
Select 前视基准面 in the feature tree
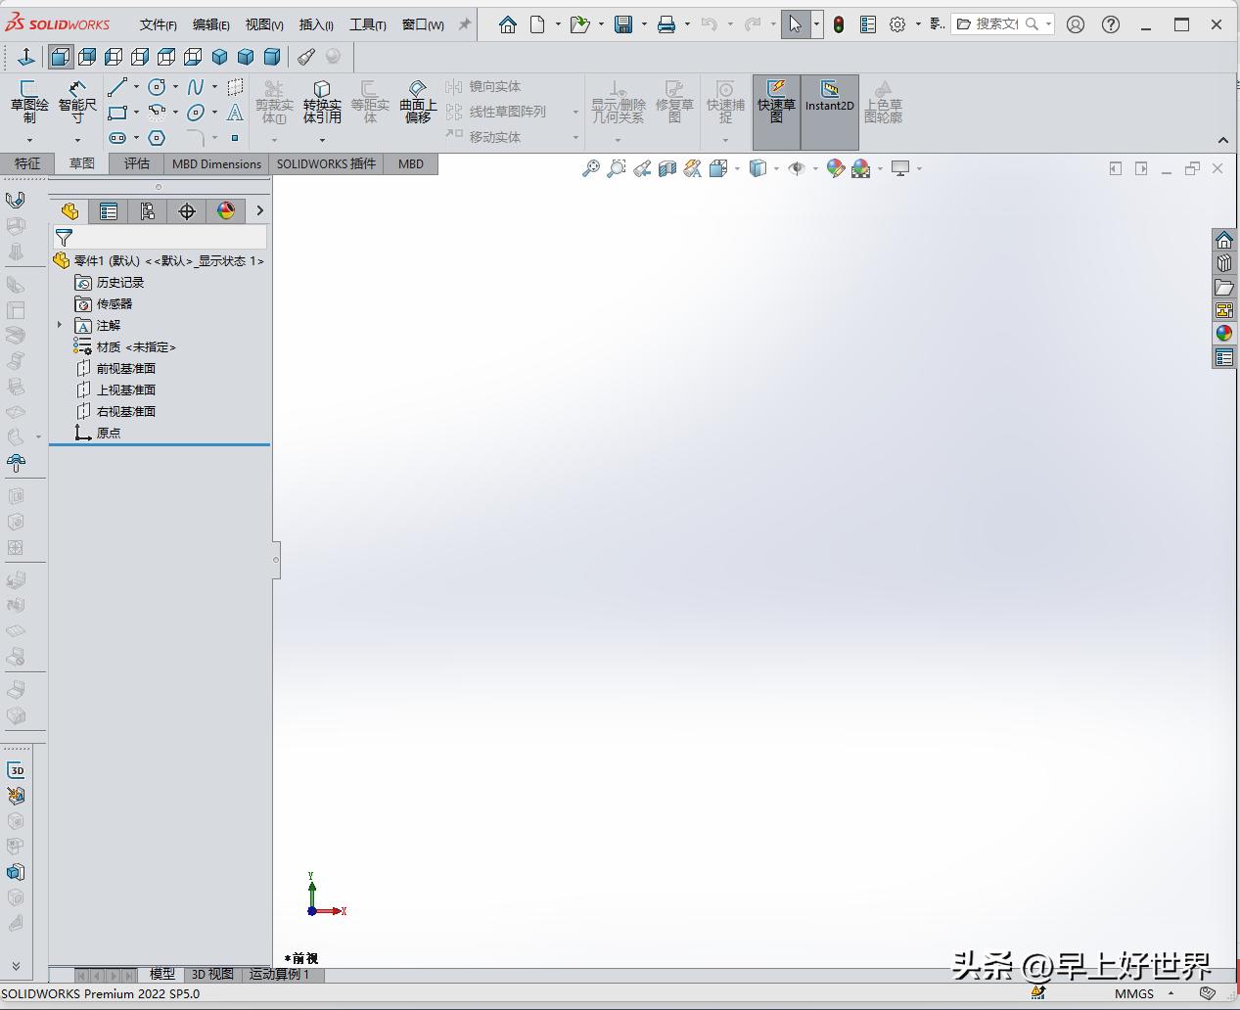[125, 368]
